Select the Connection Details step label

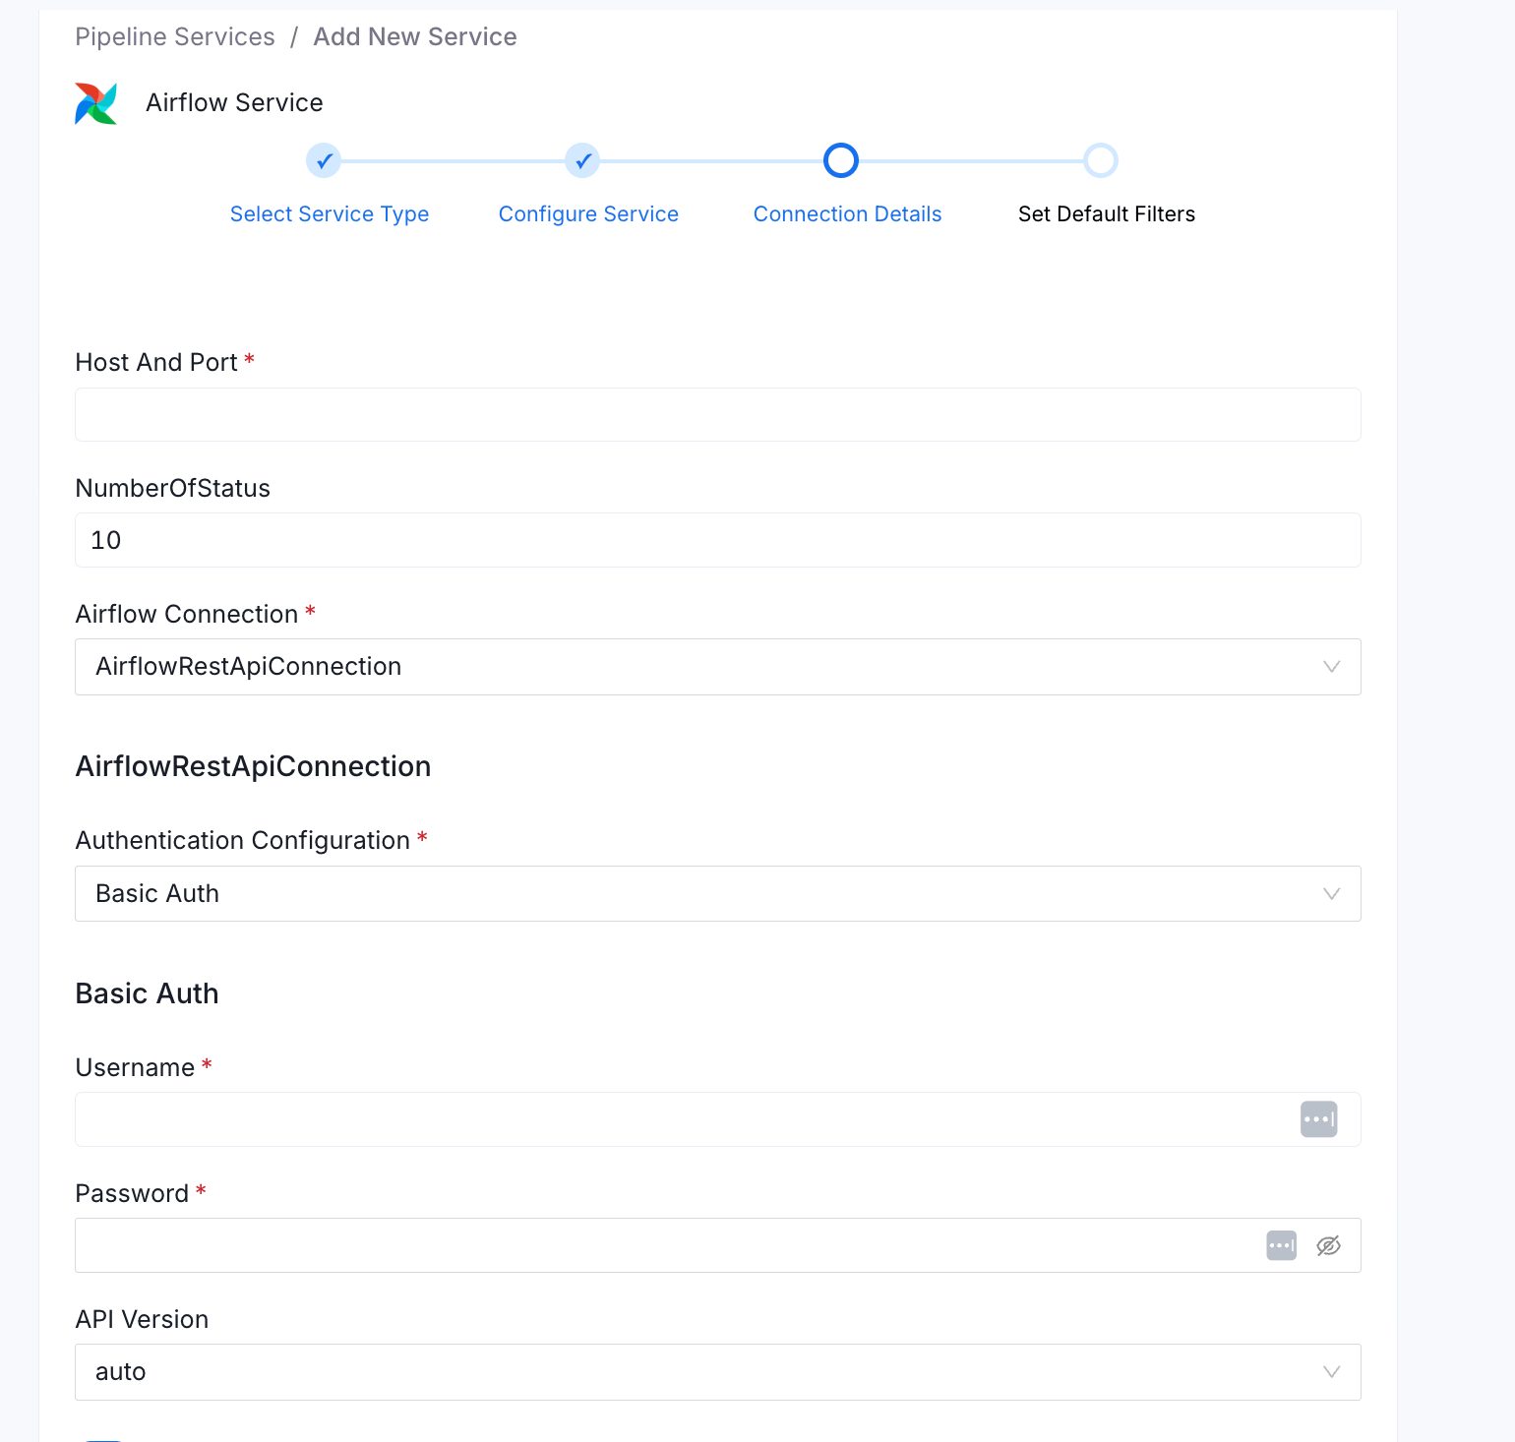[x=848, y=214]
